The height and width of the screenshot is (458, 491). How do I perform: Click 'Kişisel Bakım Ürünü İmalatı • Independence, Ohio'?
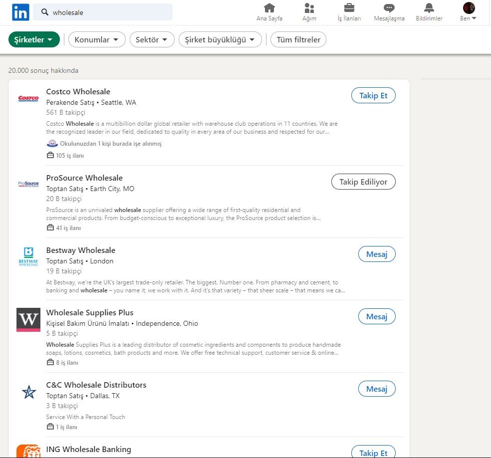coord(122,323)
